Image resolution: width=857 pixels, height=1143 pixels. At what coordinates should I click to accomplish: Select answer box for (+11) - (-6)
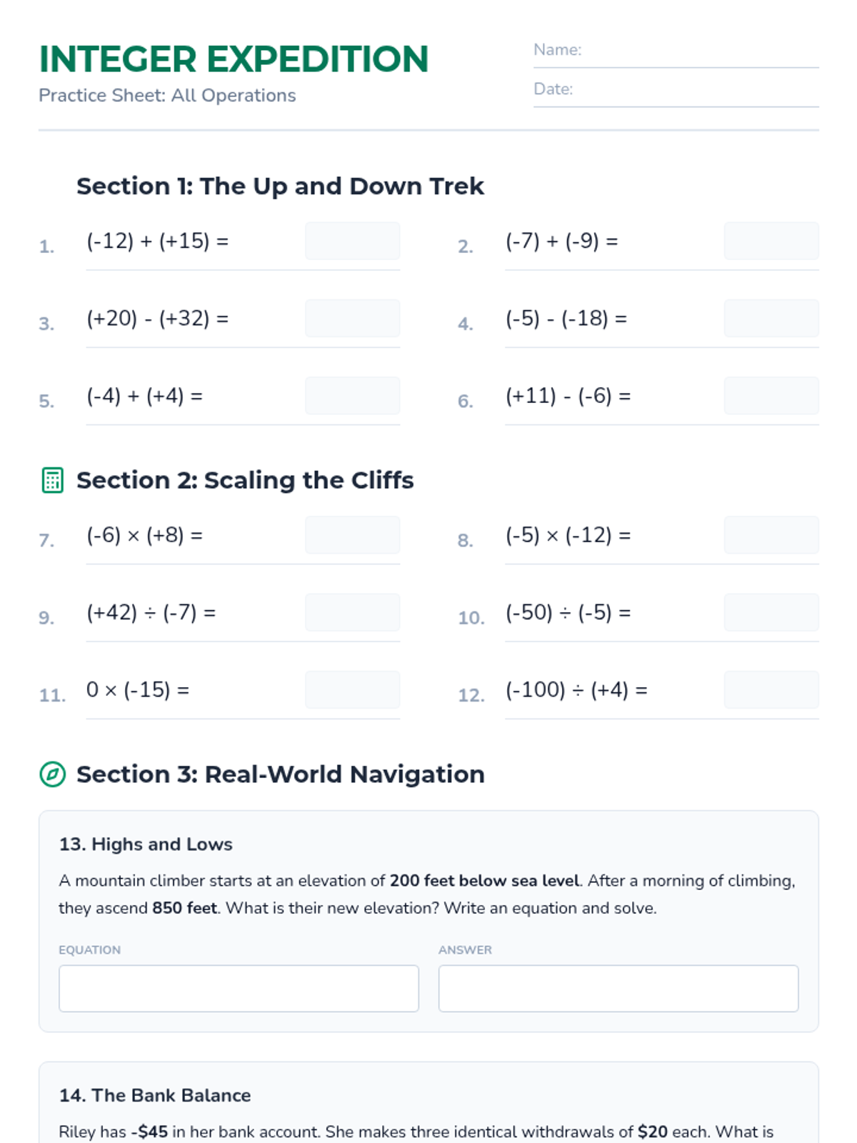point(771,396)
